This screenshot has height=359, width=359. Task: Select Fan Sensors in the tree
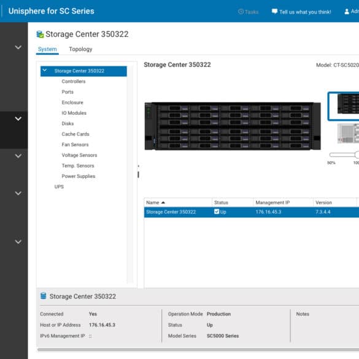75,145
